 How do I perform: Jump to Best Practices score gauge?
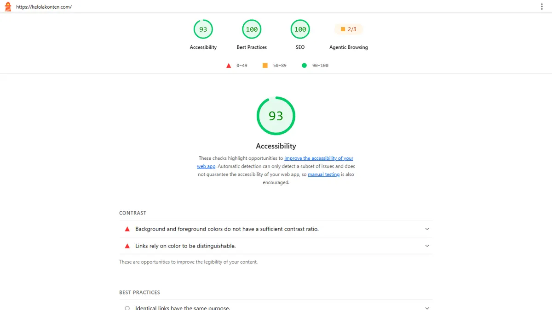click(252, 29)
